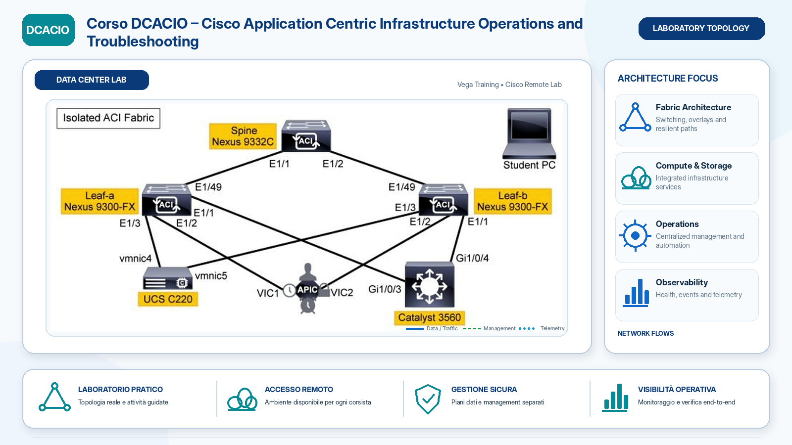Viewport: 792px width, 445px height.
Task: Click the Corso DCACIO title text
Action: [x=335, y=32]
